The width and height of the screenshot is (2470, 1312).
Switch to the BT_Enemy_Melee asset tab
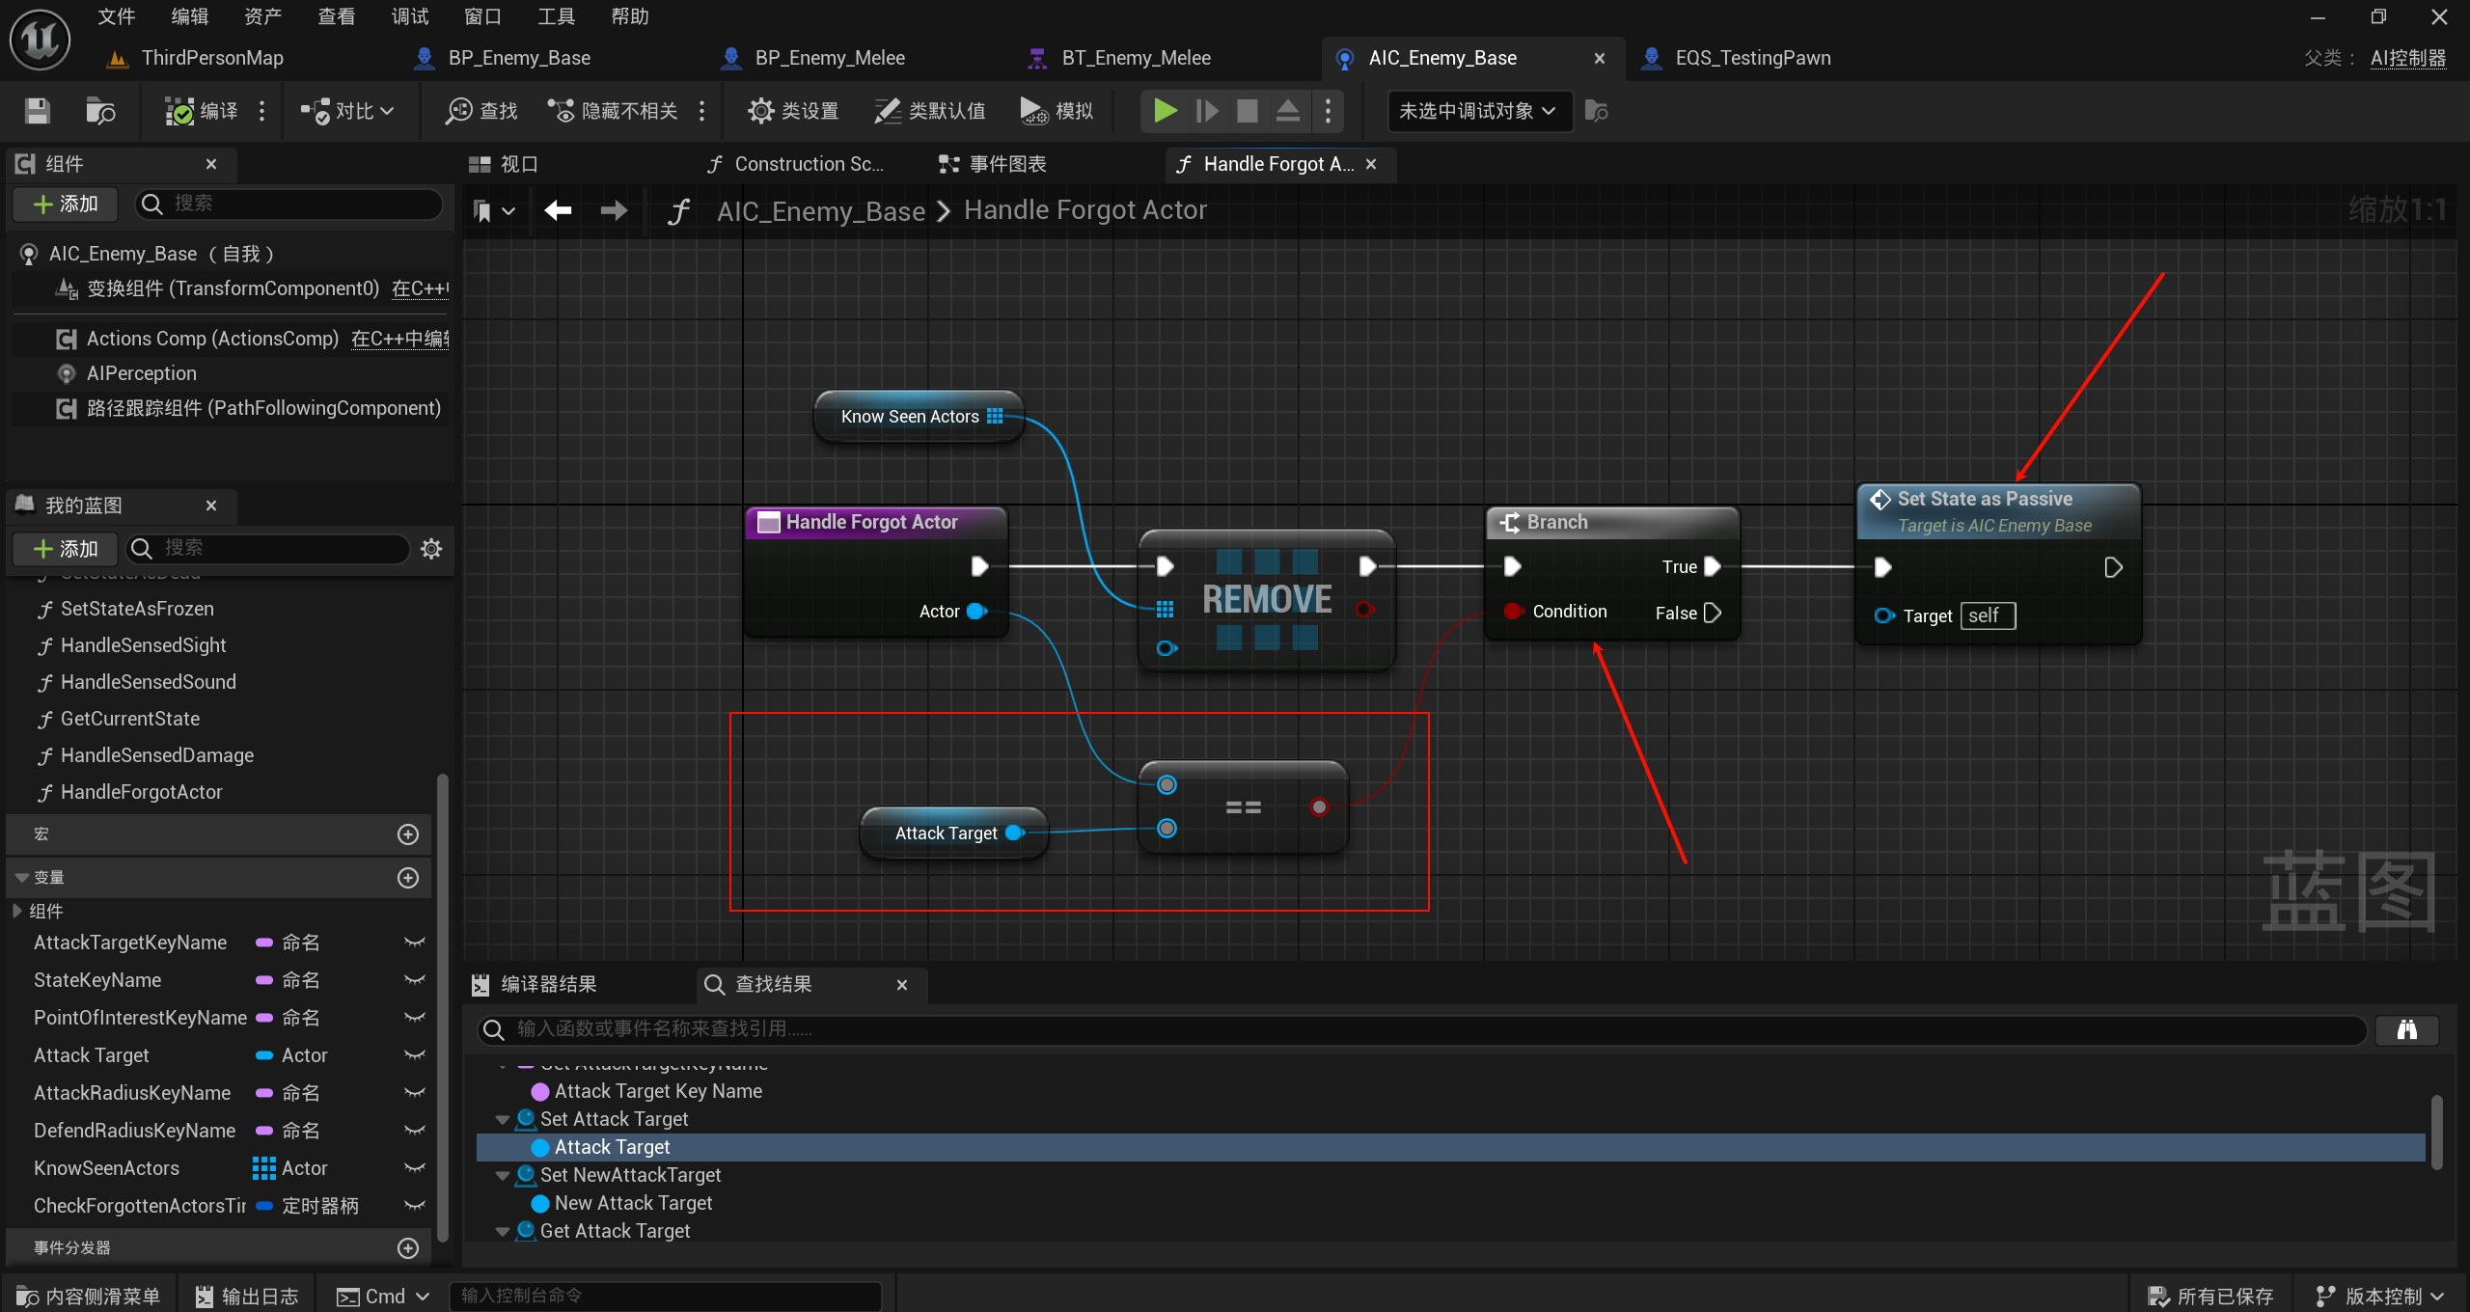click(1135, 58)
